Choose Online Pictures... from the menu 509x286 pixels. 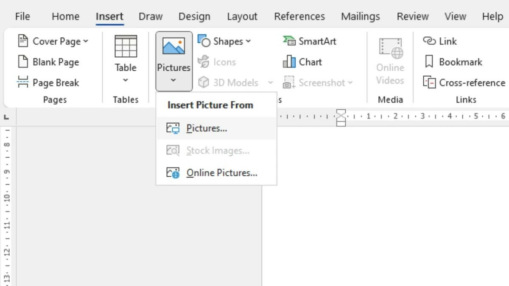pos(221,172)
